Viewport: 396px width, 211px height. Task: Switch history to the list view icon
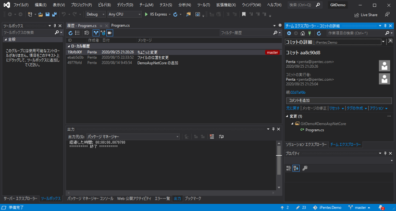point(77,33)
